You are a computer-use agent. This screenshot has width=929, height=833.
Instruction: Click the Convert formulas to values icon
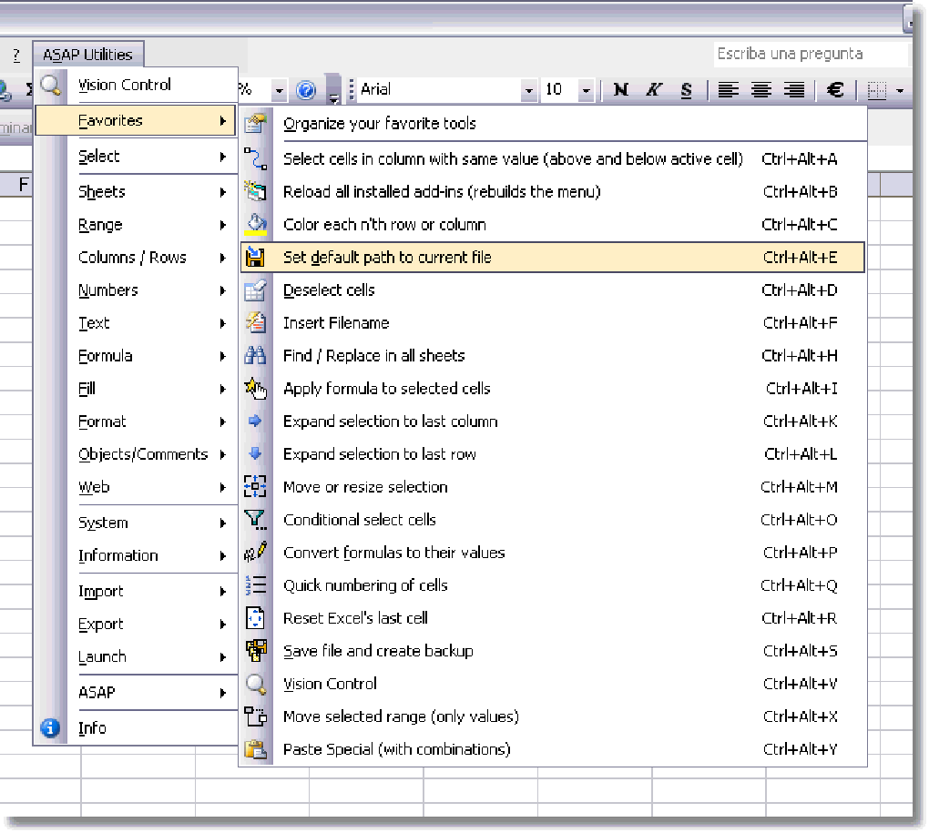click(x=255, y=553)
